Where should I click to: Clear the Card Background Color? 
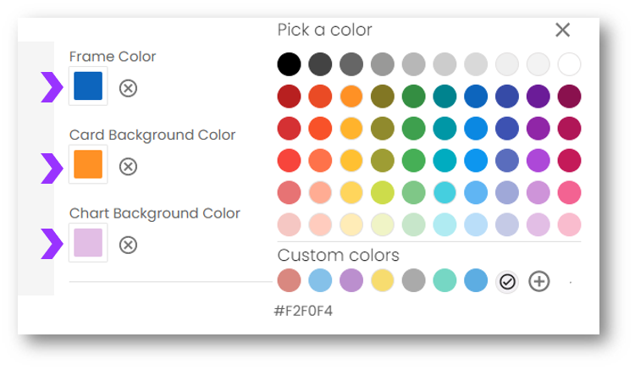[x=128, y=167]
